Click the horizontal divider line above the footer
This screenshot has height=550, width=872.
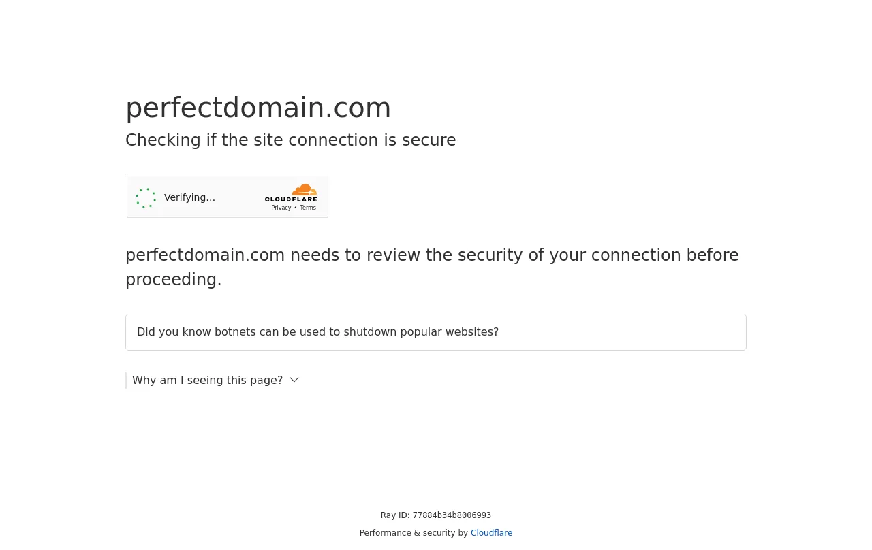pos(436,498)
